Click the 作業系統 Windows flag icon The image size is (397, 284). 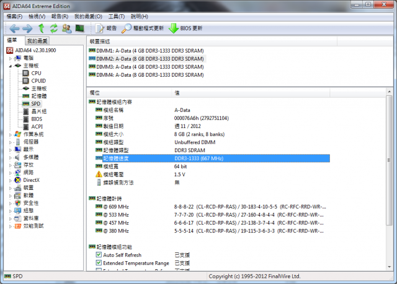[18, 134]
